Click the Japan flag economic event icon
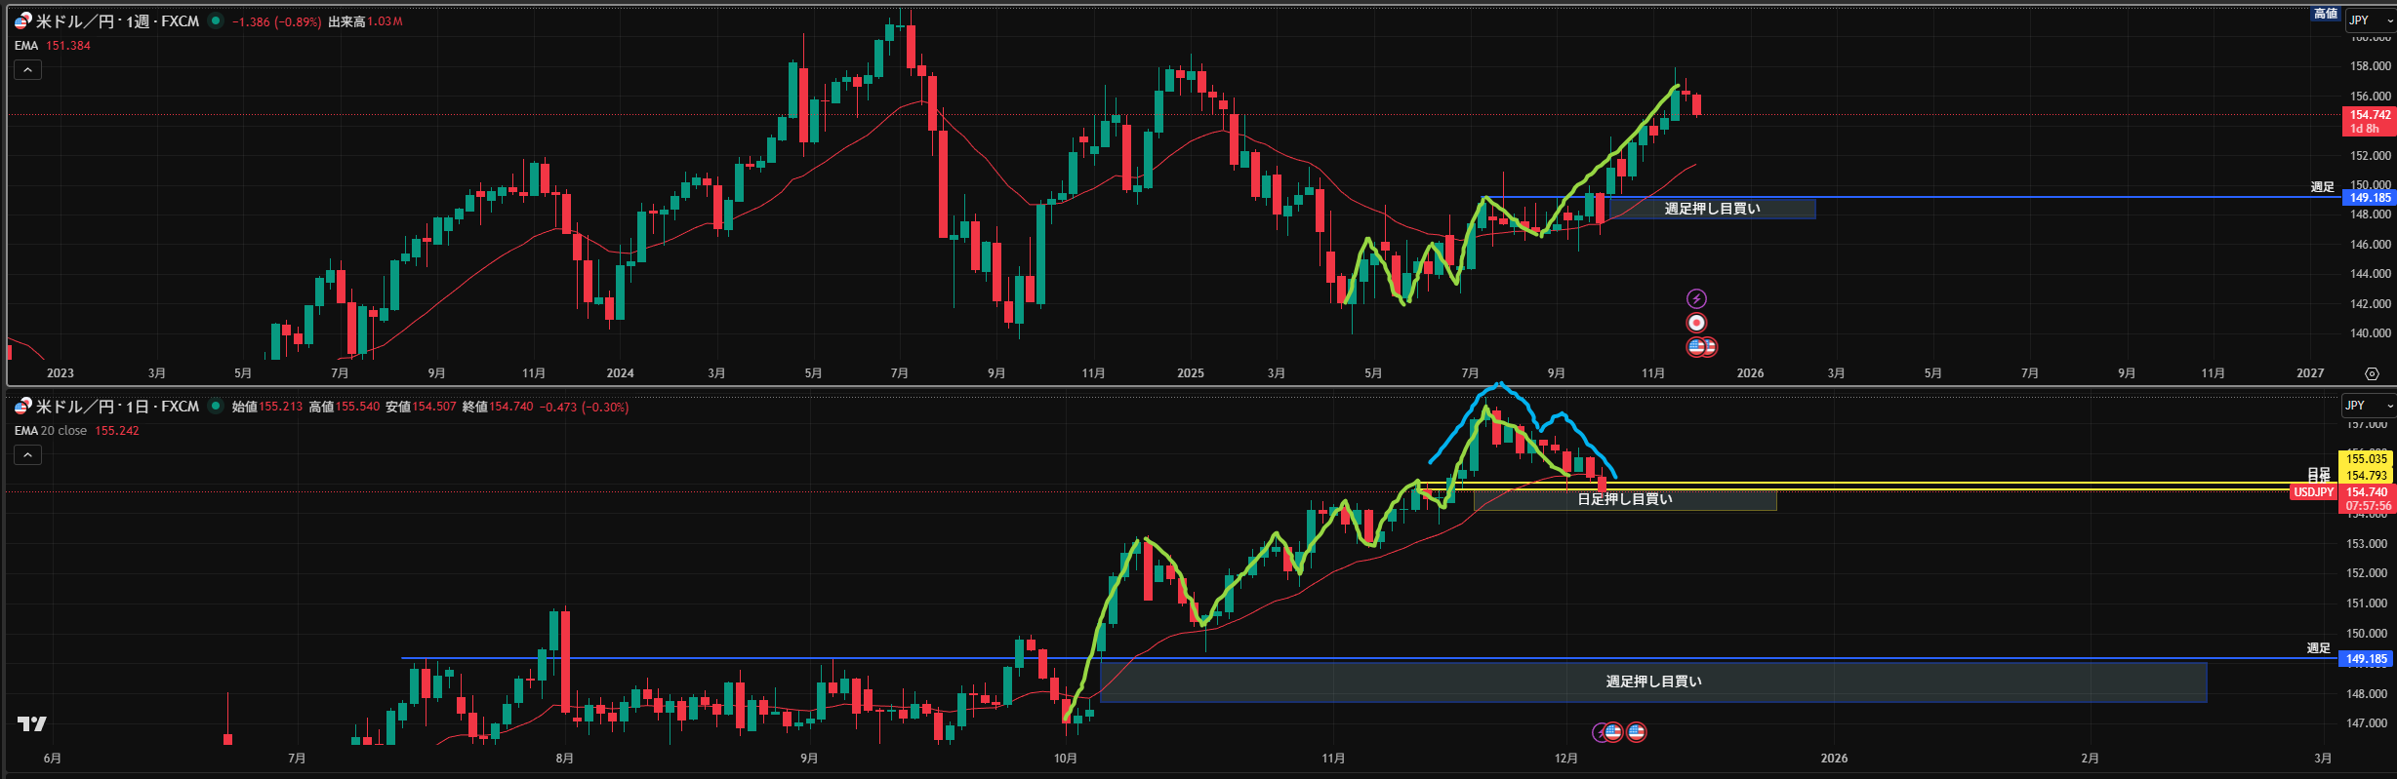This screenshot has width=2397, height=779. (1696, 323)
